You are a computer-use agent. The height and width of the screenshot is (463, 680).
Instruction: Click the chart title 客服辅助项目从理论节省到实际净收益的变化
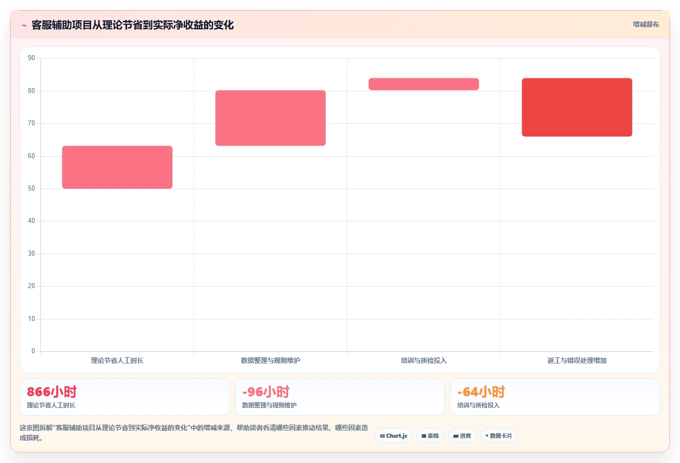click(132, 25)
